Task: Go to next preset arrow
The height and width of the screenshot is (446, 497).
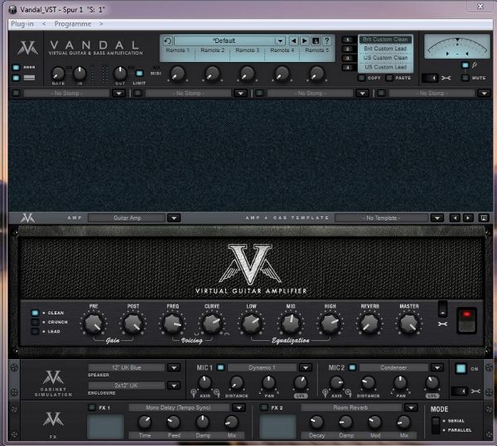Action: pos(305,41)
